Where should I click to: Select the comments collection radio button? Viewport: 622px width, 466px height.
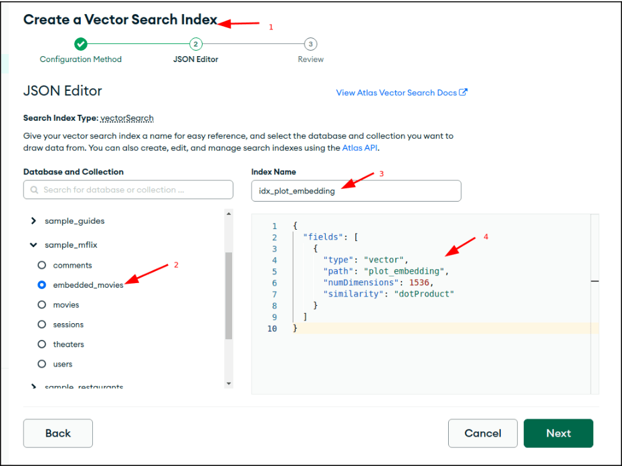(x=41, y=265)
